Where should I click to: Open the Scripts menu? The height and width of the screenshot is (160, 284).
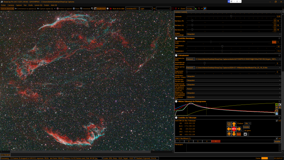pos(47,5)
